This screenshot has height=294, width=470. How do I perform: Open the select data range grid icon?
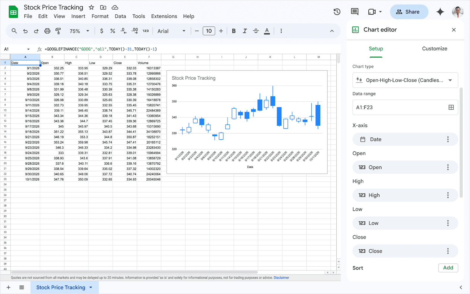(x=451, y=107)
